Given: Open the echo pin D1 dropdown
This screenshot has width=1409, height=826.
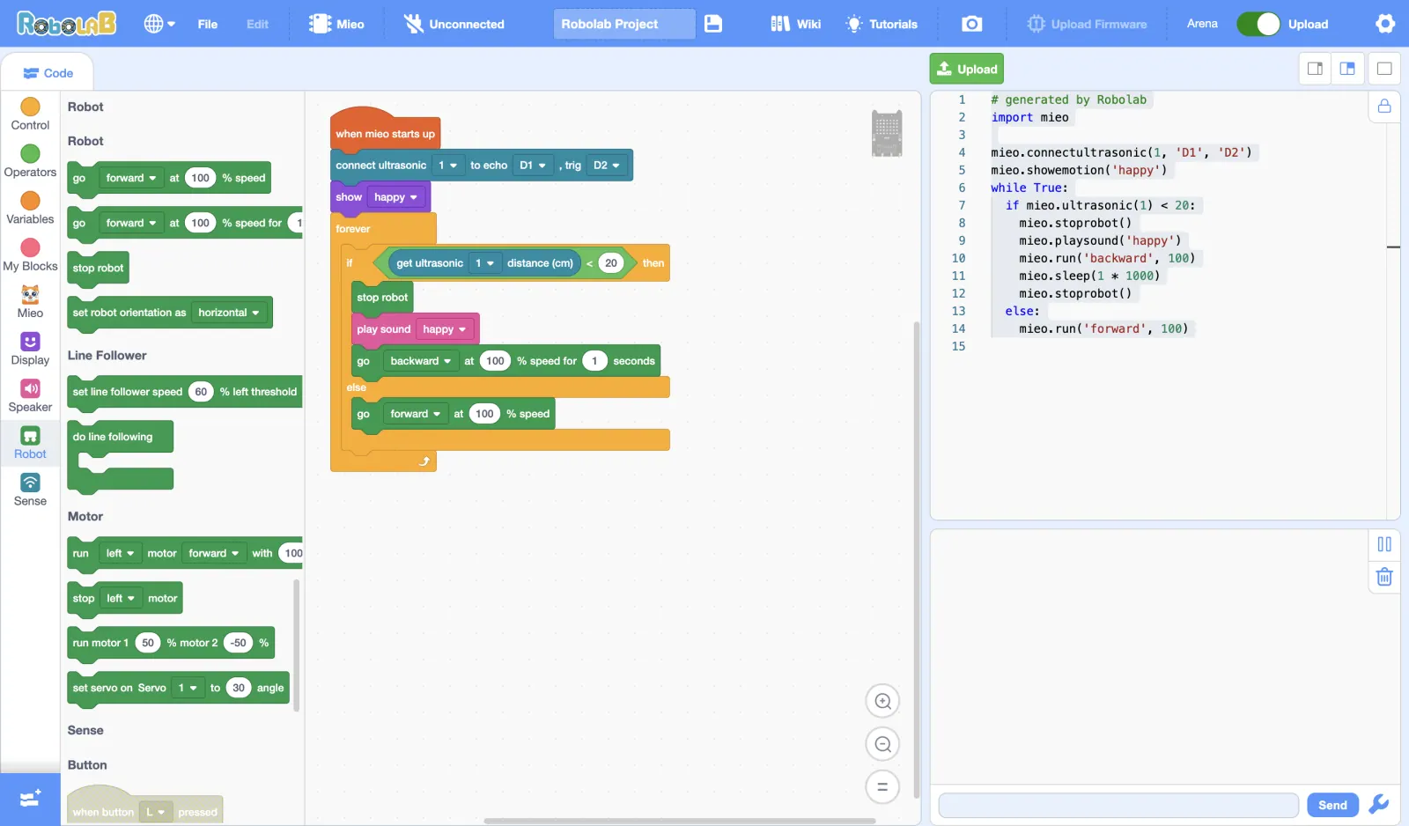Looking at the screenshot, I should pyautogui.click(x=533, y=166).
